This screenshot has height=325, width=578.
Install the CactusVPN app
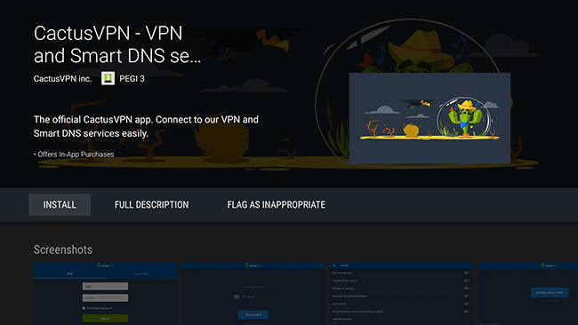(x=60, y=204)
